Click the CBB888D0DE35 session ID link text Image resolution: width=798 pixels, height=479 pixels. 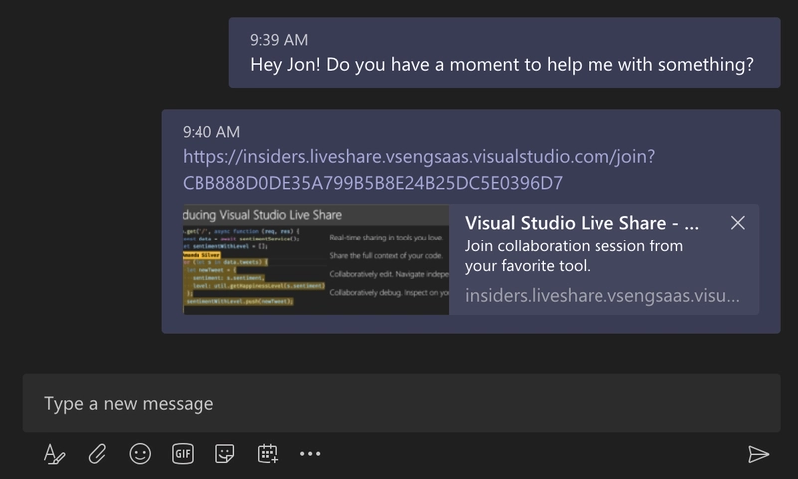(372, 183)
